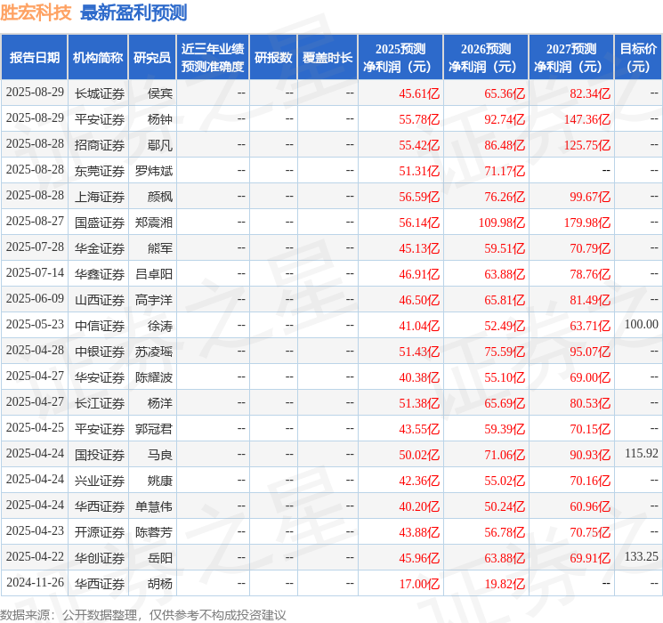Select 东莞证券 institution cell

[100, 171]
